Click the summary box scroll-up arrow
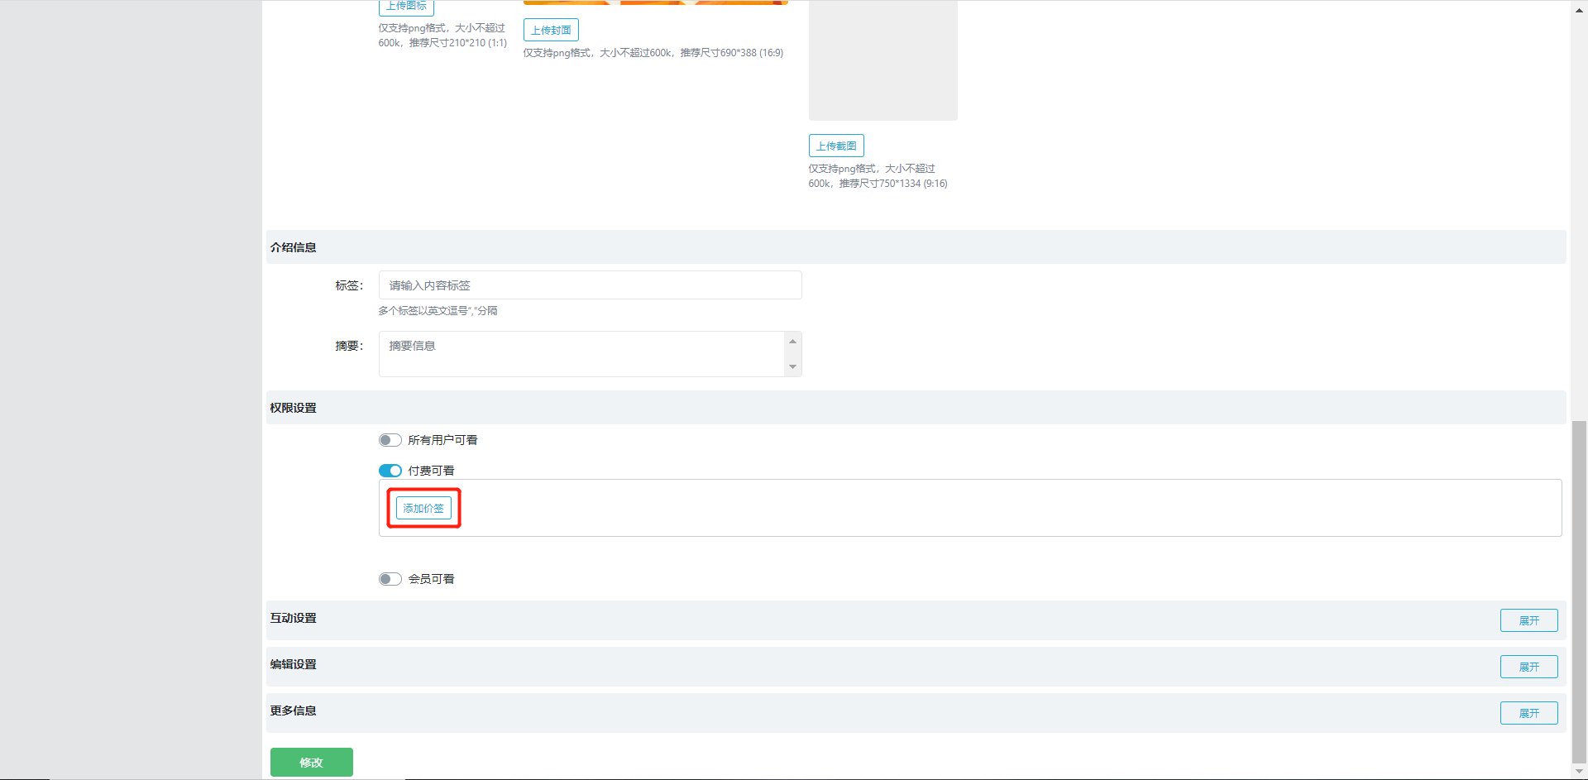1588x780 pixels. click(x=792, y=342)
